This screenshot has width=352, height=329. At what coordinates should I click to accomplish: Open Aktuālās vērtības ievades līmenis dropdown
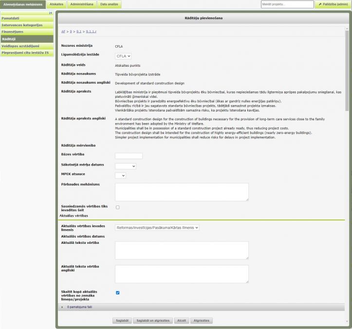pyautogui.click(x=157, y=227)
